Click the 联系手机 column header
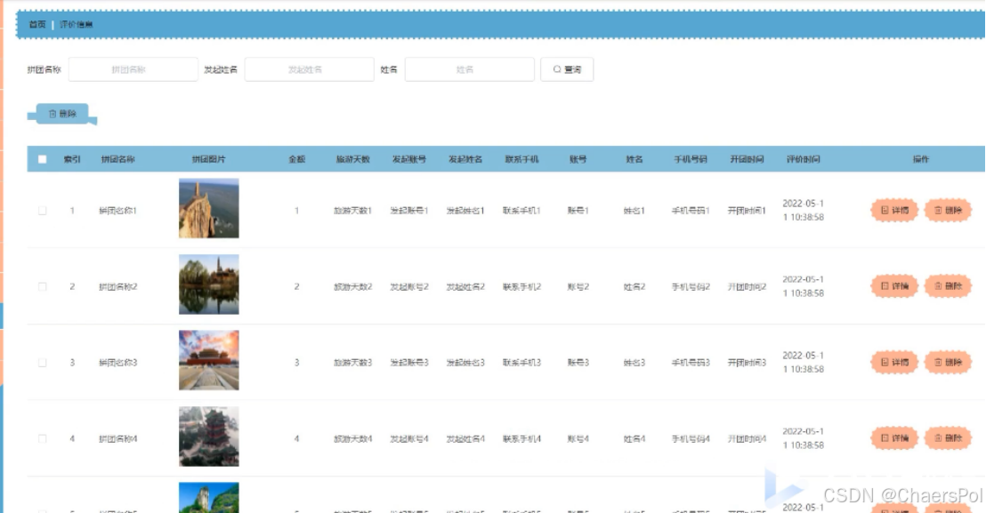Screen dimensions: 986x513 [521, 159]
